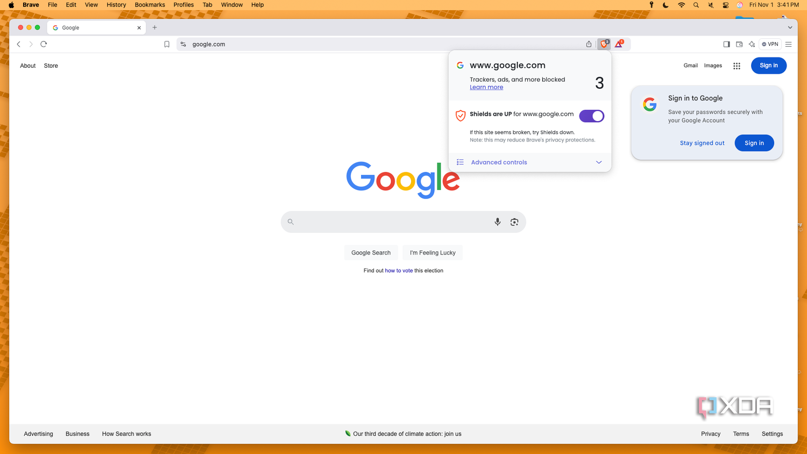Open How Search works link
807x454 pixels.
click(126, 434)
